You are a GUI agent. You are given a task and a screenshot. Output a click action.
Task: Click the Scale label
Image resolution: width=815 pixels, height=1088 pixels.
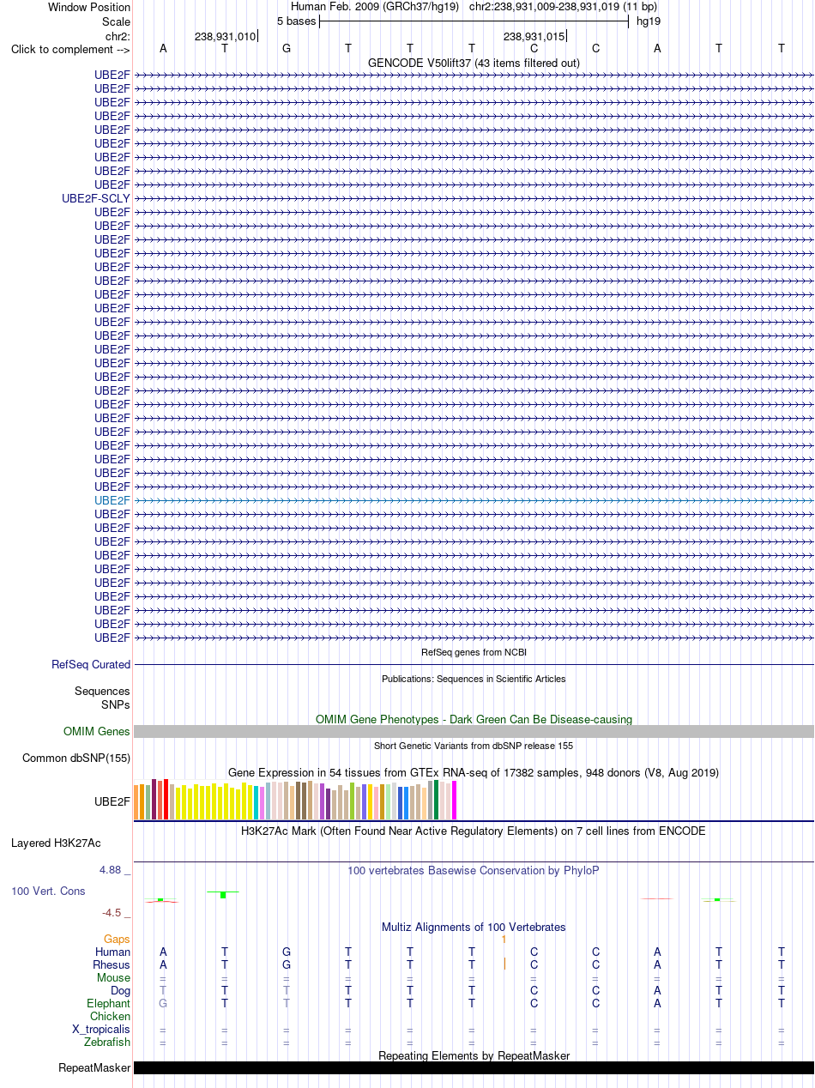tap(116, 21)
